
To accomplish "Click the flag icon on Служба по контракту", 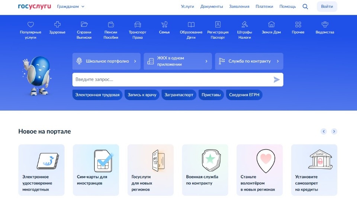I will tap(222, 61).
